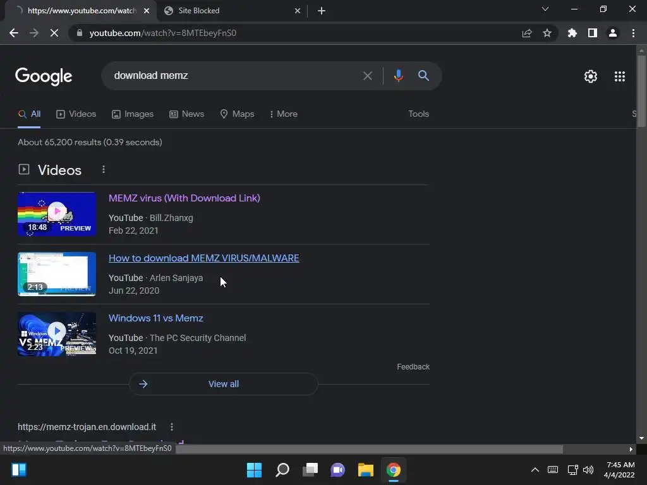Open the three-dot options beside Videos heading
647x485 pixels.
(x=104, y=169)
